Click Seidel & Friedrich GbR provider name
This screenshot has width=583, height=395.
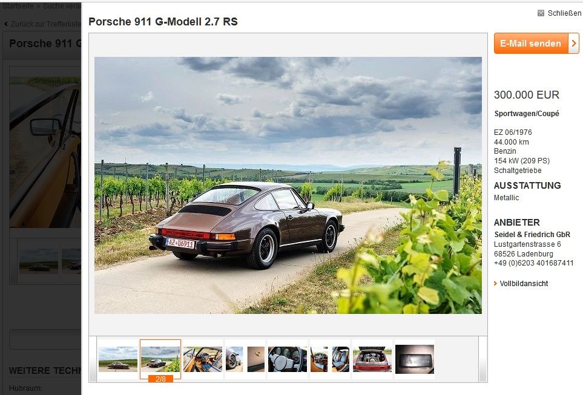coord(532,235)
